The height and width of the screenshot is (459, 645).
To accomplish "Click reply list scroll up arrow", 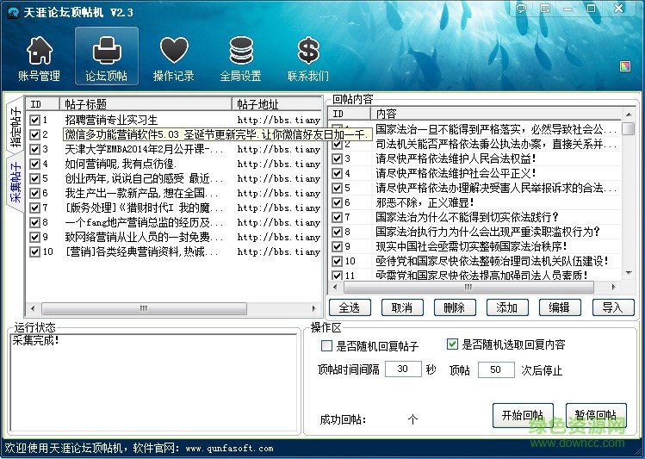I will pos(629,114).
